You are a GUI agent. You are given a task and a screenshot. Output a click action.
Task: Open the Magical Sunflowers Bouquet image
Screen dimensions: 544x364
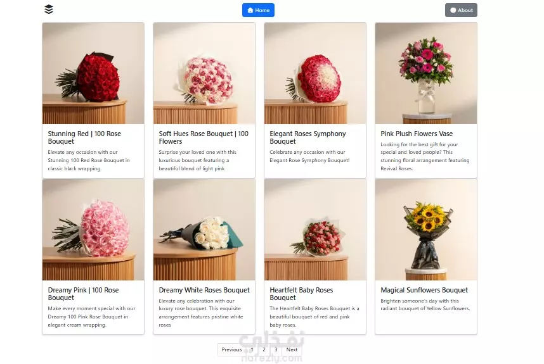[426, 230]
